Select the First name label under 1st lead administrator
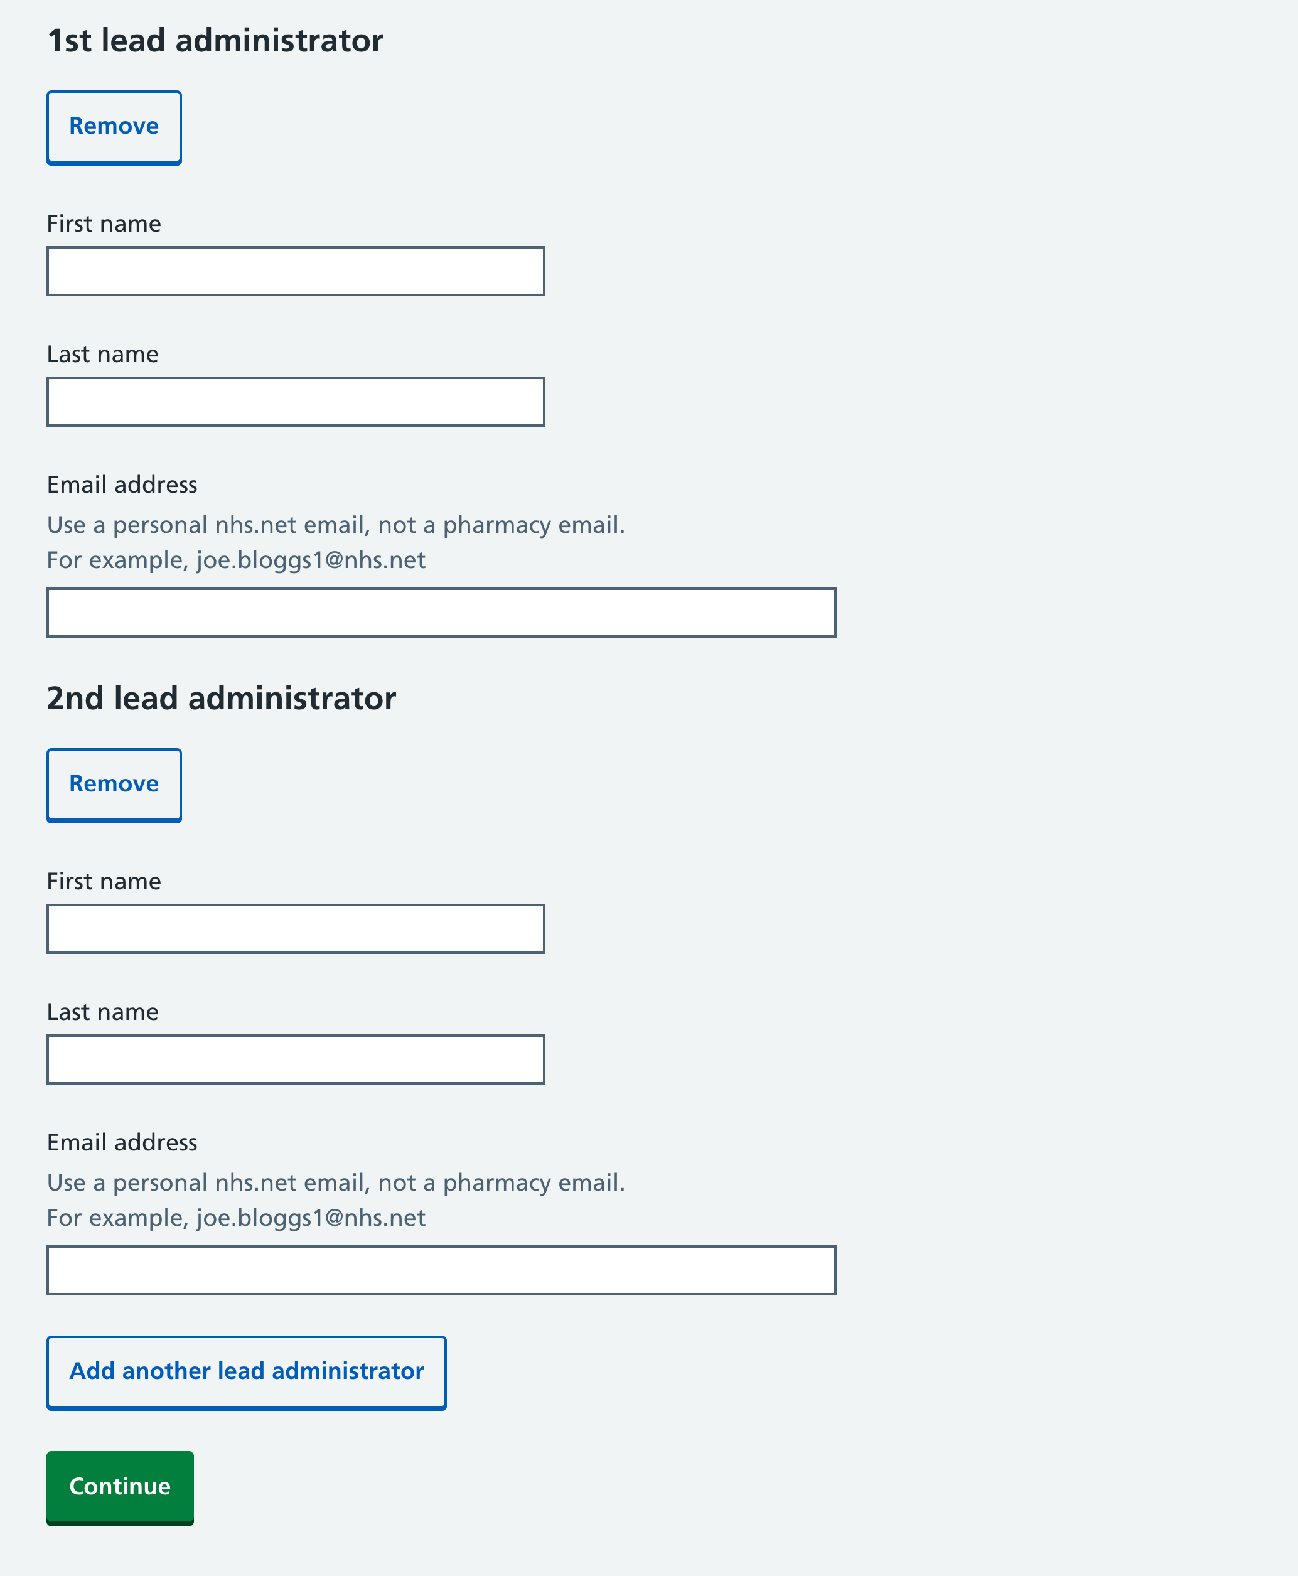The width and height of the screenshot is (1298, 1576). pos(103,223)
